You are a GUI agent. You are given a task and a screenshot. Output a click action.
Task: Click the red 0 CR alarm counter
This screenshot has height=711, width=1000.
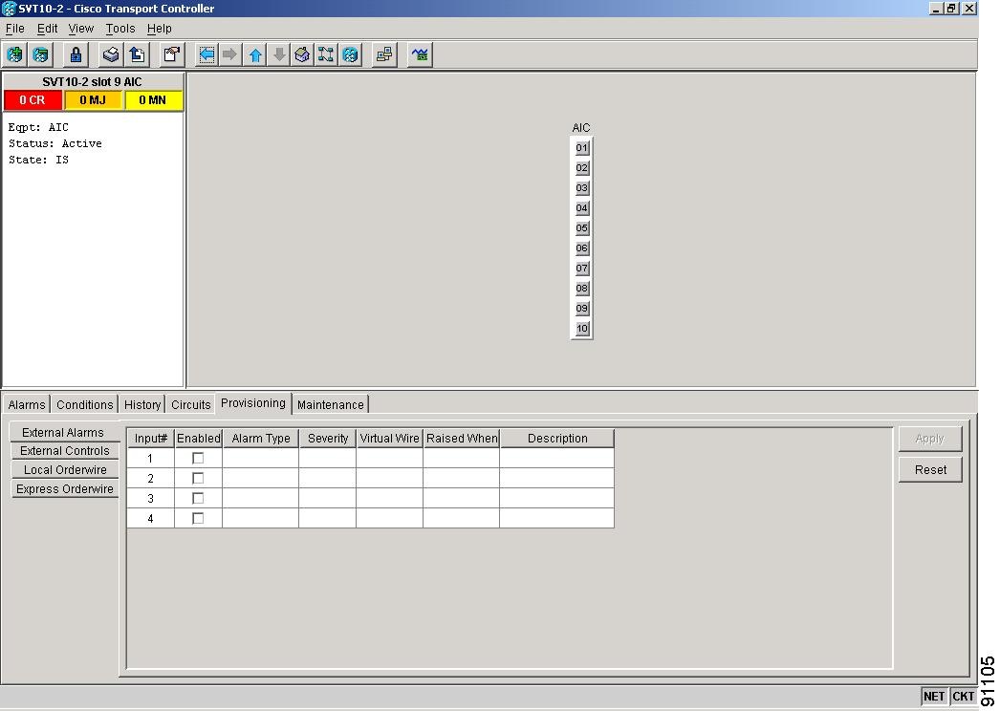pyautogui.click(x=33, y=100)
